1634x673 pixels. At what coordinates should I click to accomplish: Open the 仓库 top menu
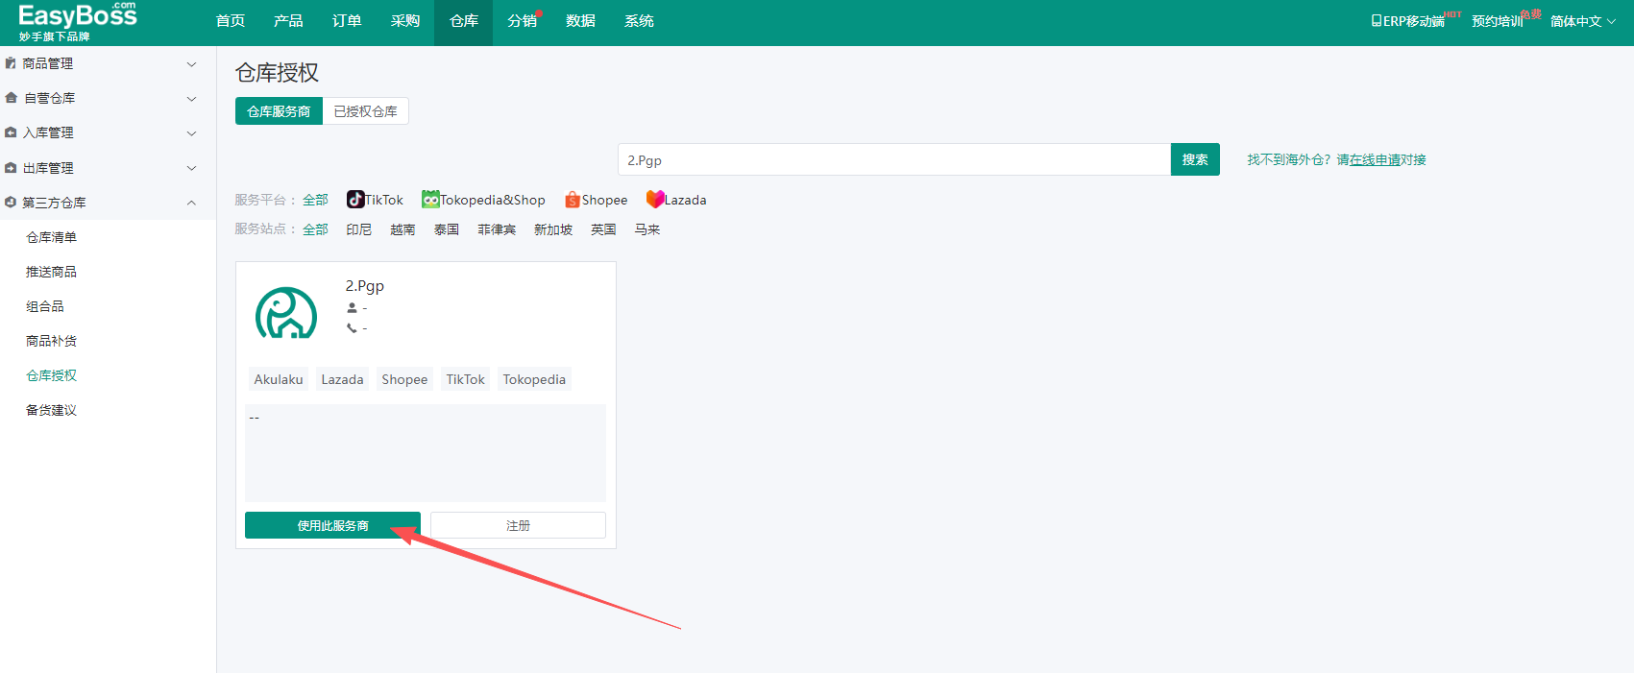(x=464, y=21)
